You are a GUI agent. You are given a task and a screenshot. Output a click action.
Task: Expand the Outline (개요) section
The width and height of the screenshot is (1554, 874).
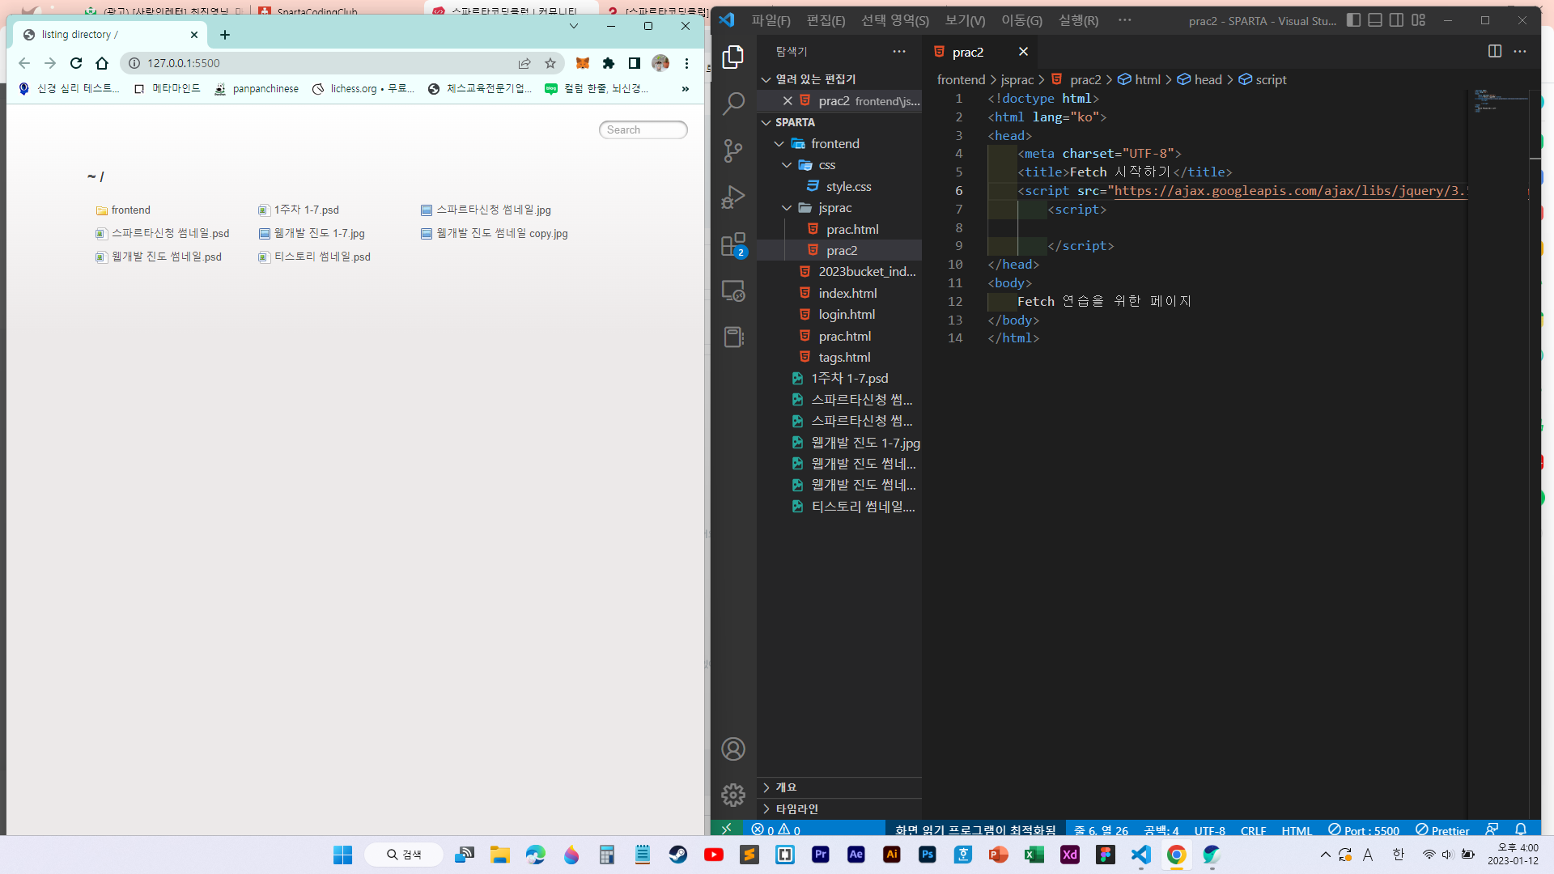click(x=839, y=787)
